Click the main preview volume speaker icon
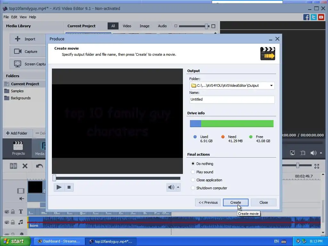Image resolution: width=328 pixels, height=246 pixels. coord(313,153)
